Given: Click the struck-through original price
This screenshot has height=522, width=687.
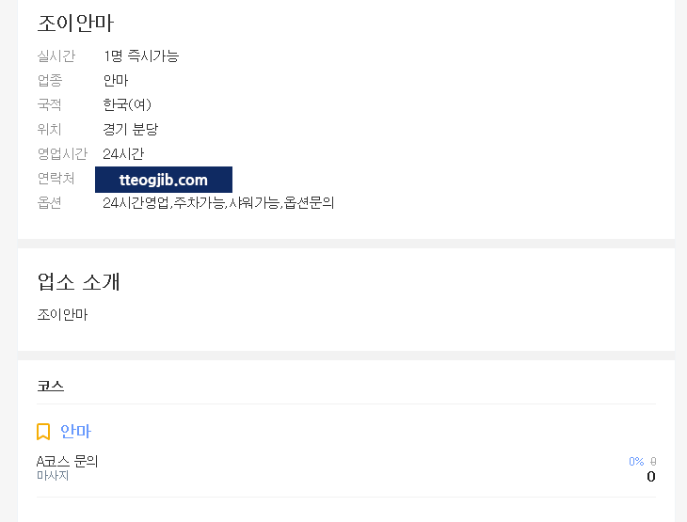Looking at the screenshot, I should [x=653, y=461].
